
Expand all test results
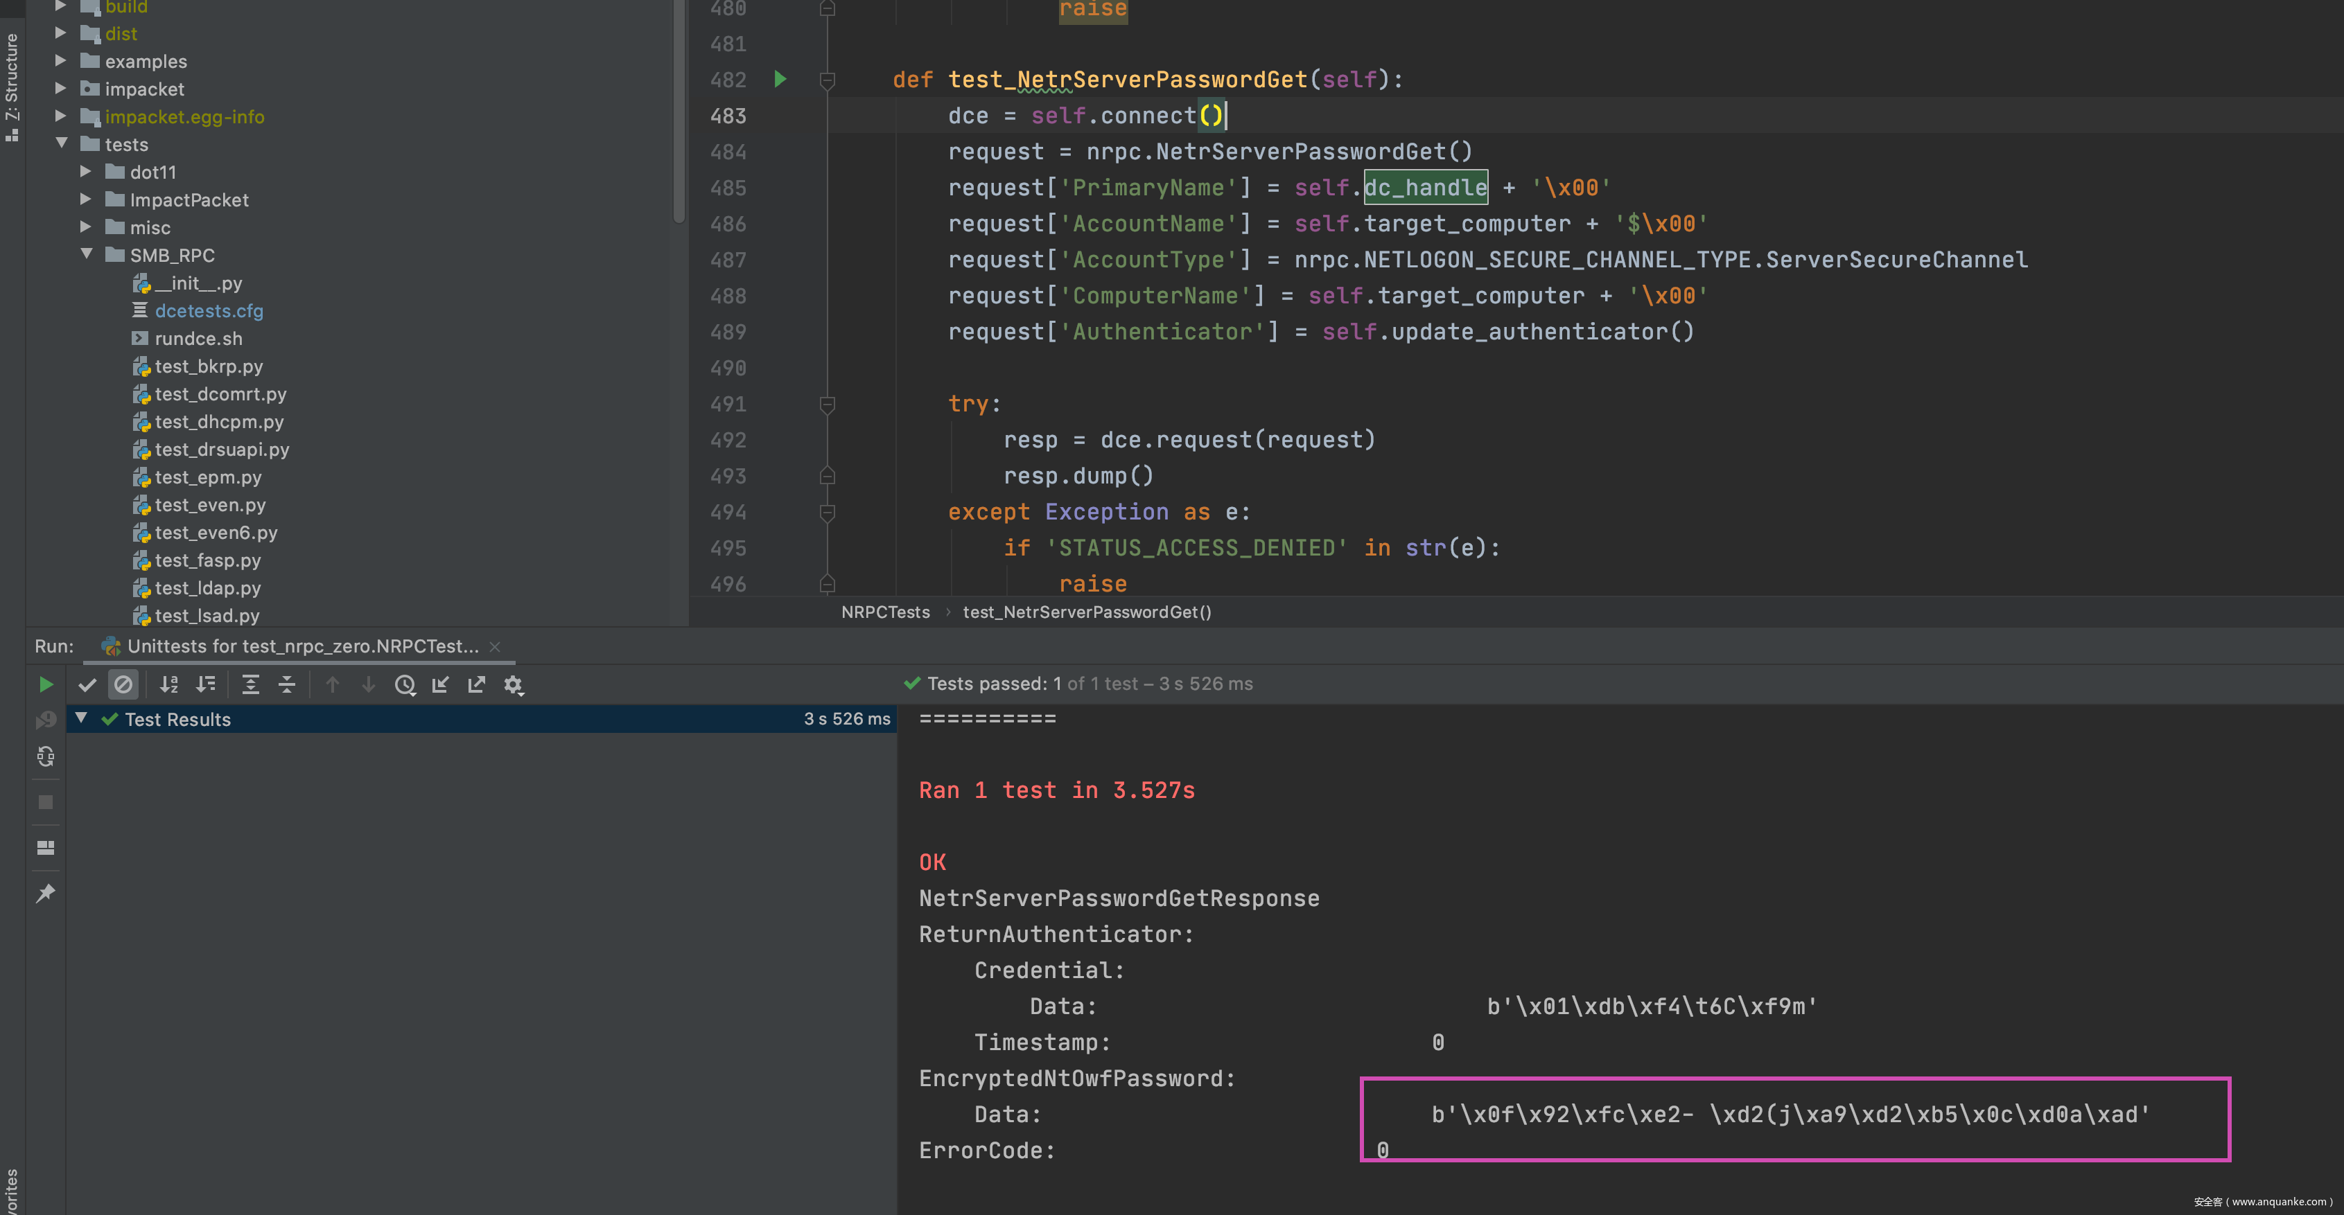[250, 684]
